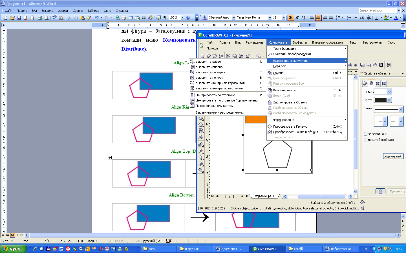Click Word's Columns icon

click(144, 18)
